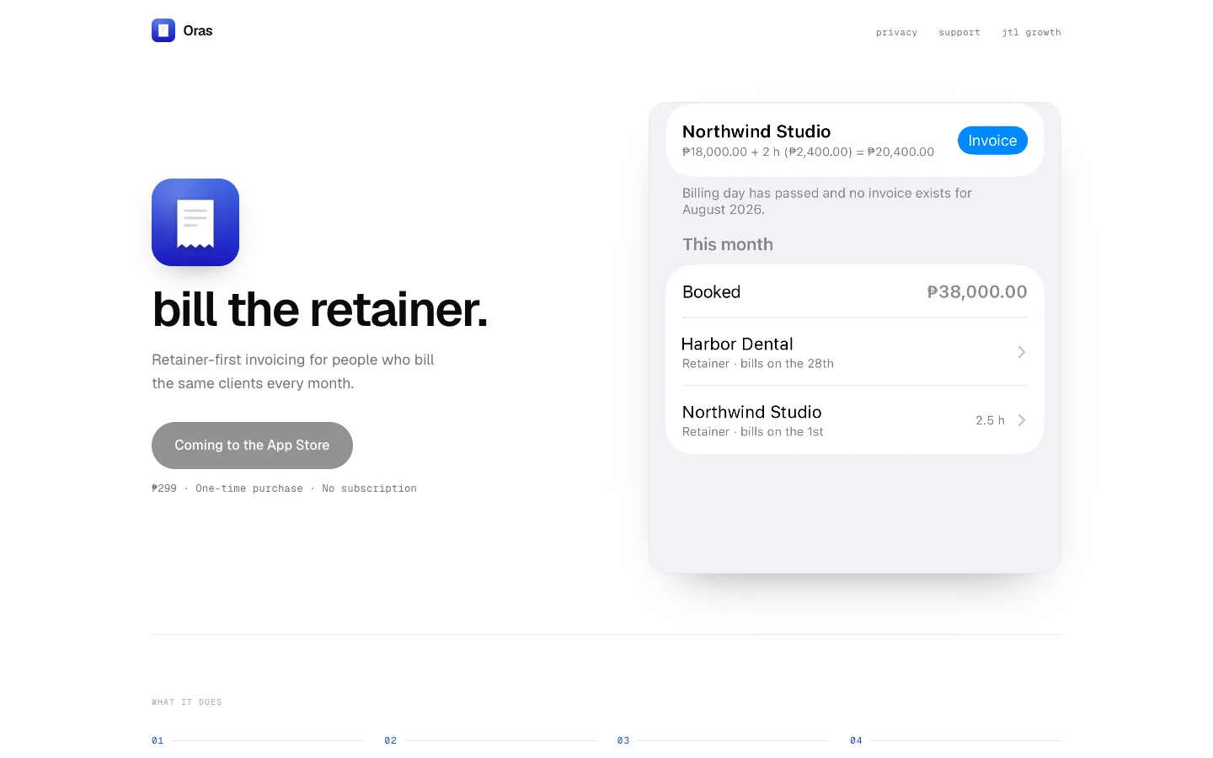Click 'Retainer · bills on the 1st' text
This screenshot has height=758, width=1213.
click(x=752, y=432)
